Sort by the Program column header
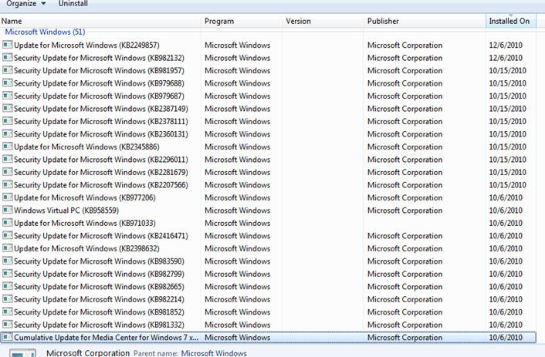This screenshot has width=545, height=357. tap(241, 21)
